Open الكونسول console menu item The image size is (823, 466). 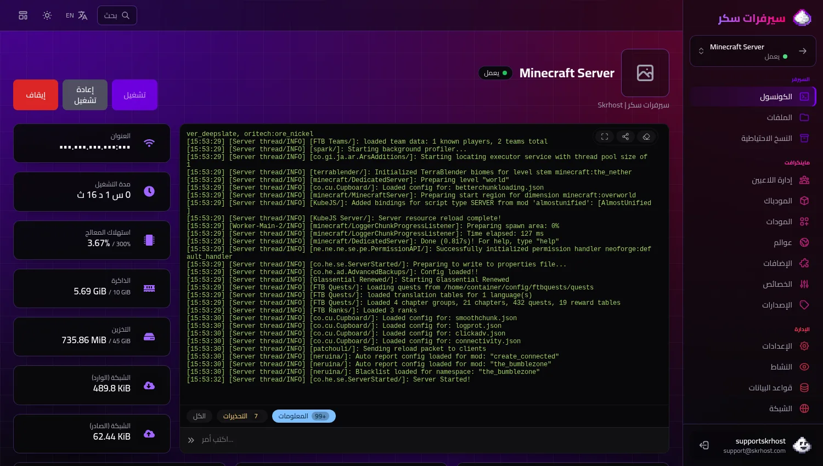point(753,96)
